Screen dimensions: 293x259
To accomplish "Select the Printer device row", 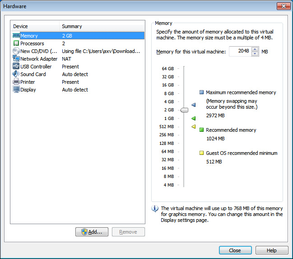I will coord(78,82).
